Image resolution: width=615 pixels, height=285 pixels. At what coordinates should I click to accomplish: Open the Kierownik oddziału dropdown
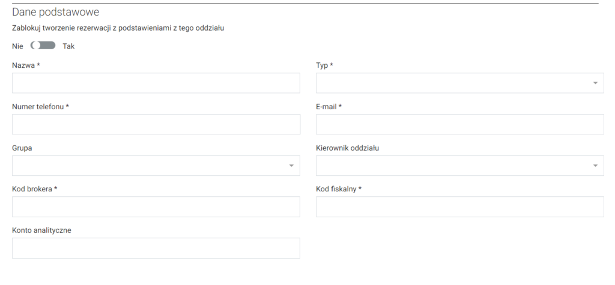pos(459,166)
